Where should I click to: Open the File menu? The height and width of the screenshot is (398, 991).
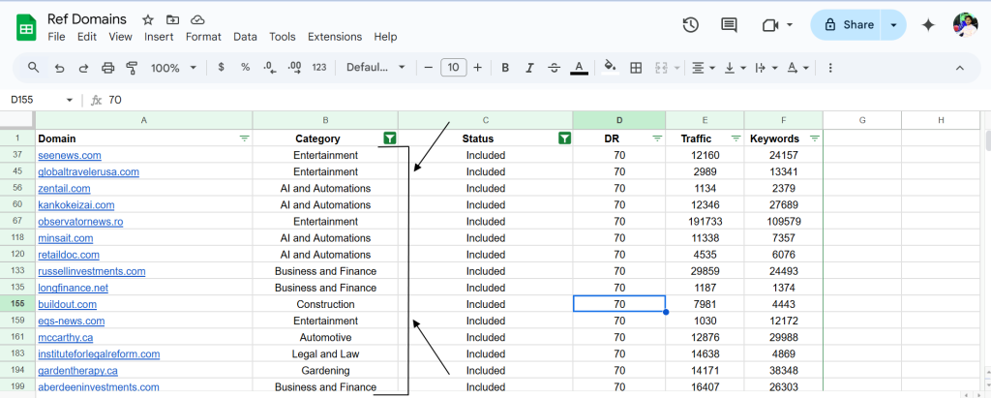(x=56, y=37)
